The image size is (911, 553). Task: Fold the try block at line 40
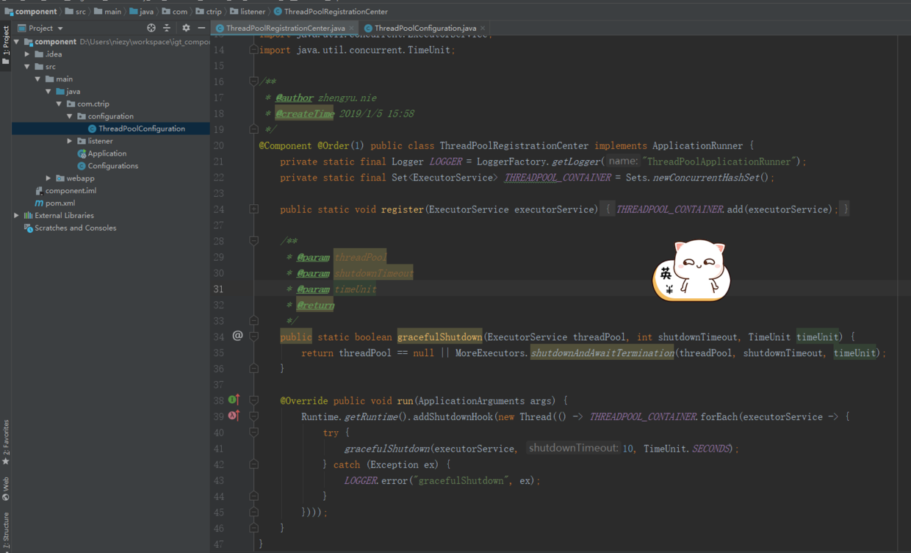253,433
